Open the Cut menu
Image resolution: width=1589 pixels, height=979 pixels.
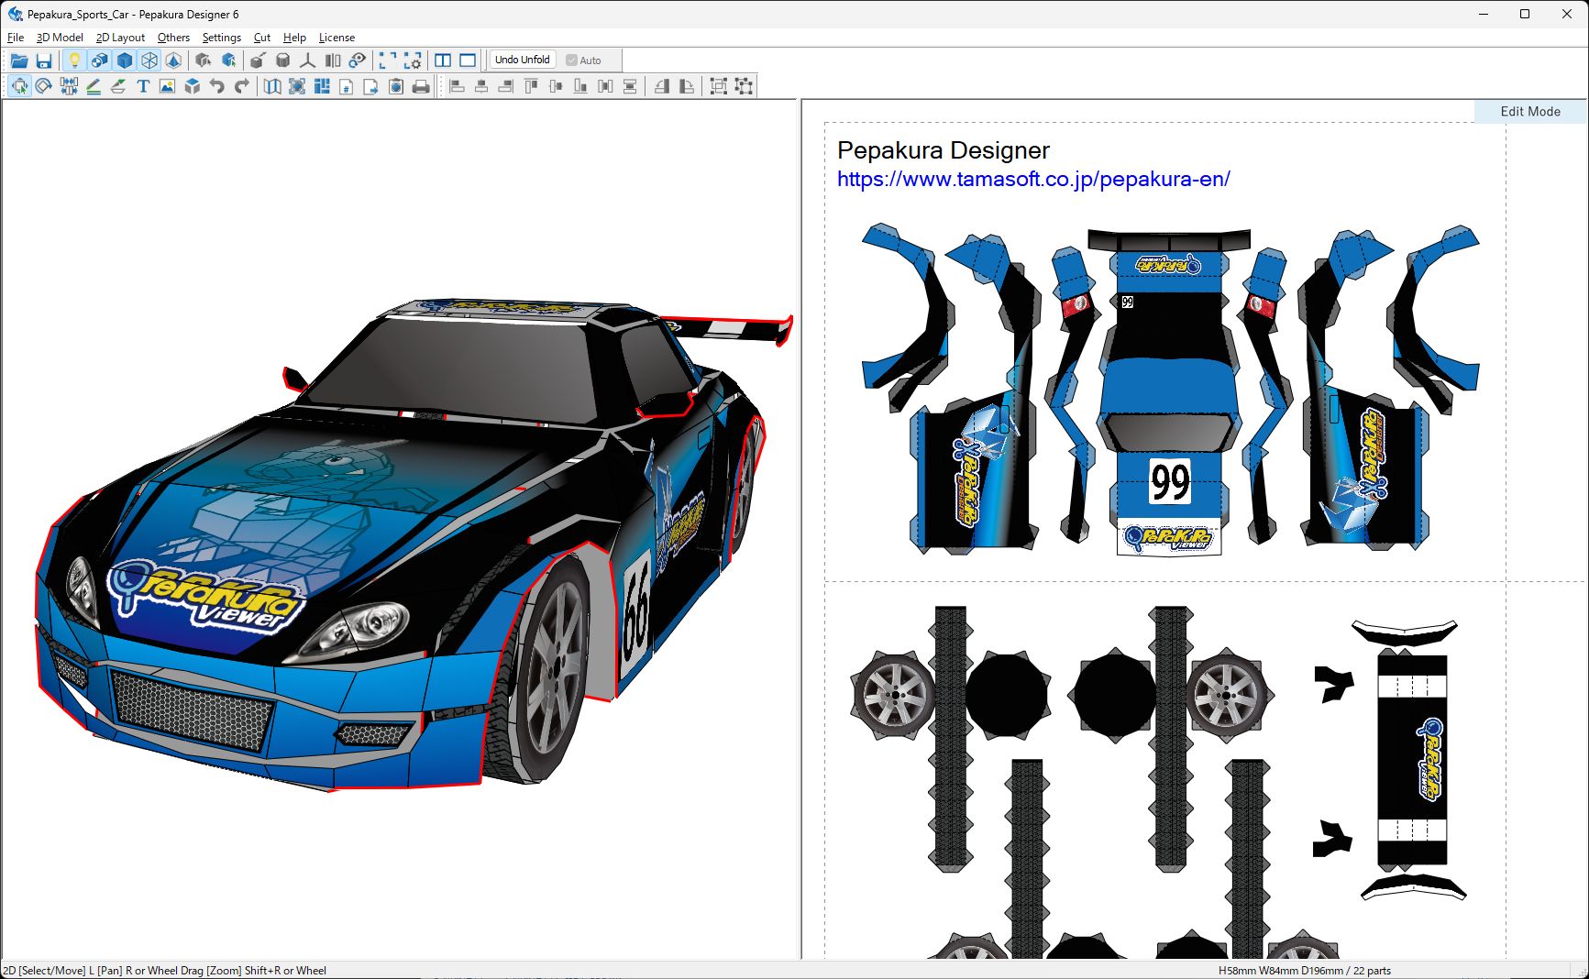pyautogui.click(x=262, y=38)
